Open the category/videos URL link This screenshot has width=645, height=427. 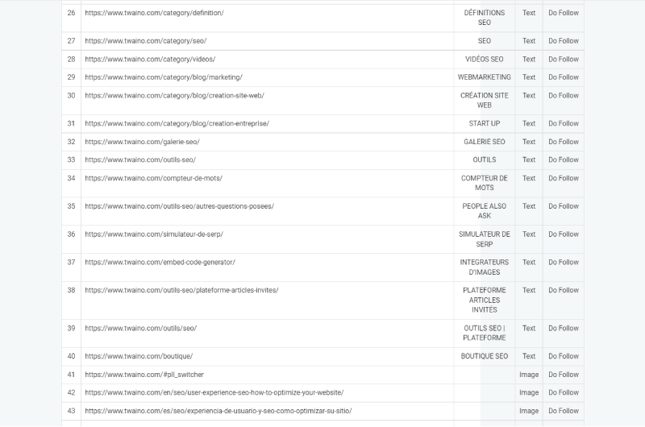[150, 59]
